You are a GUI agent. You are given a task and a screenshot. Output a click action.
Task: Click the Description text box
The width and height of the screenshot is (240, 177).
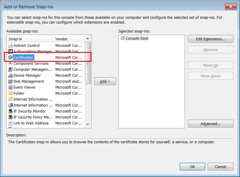coord(120,148)
